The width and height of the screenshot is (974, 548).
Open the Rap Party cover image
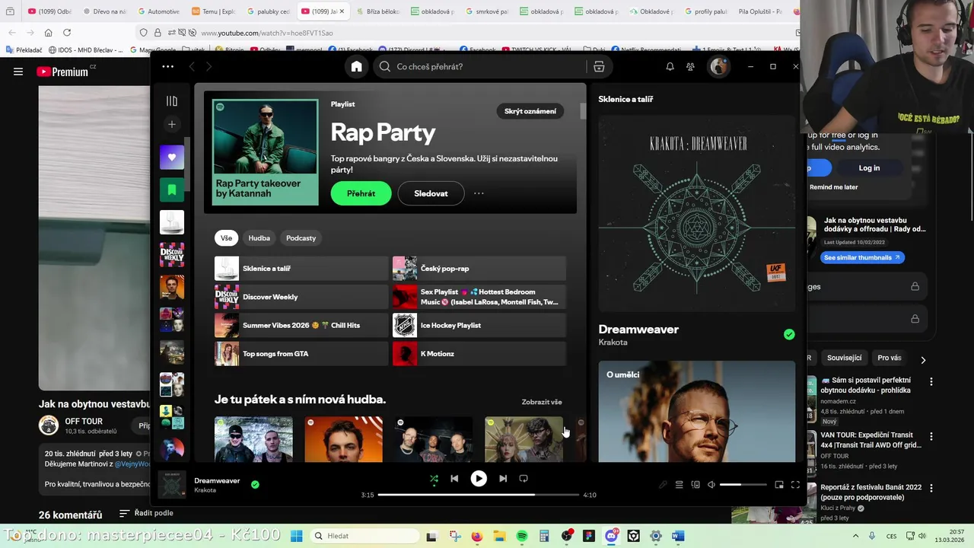(266, 152)
